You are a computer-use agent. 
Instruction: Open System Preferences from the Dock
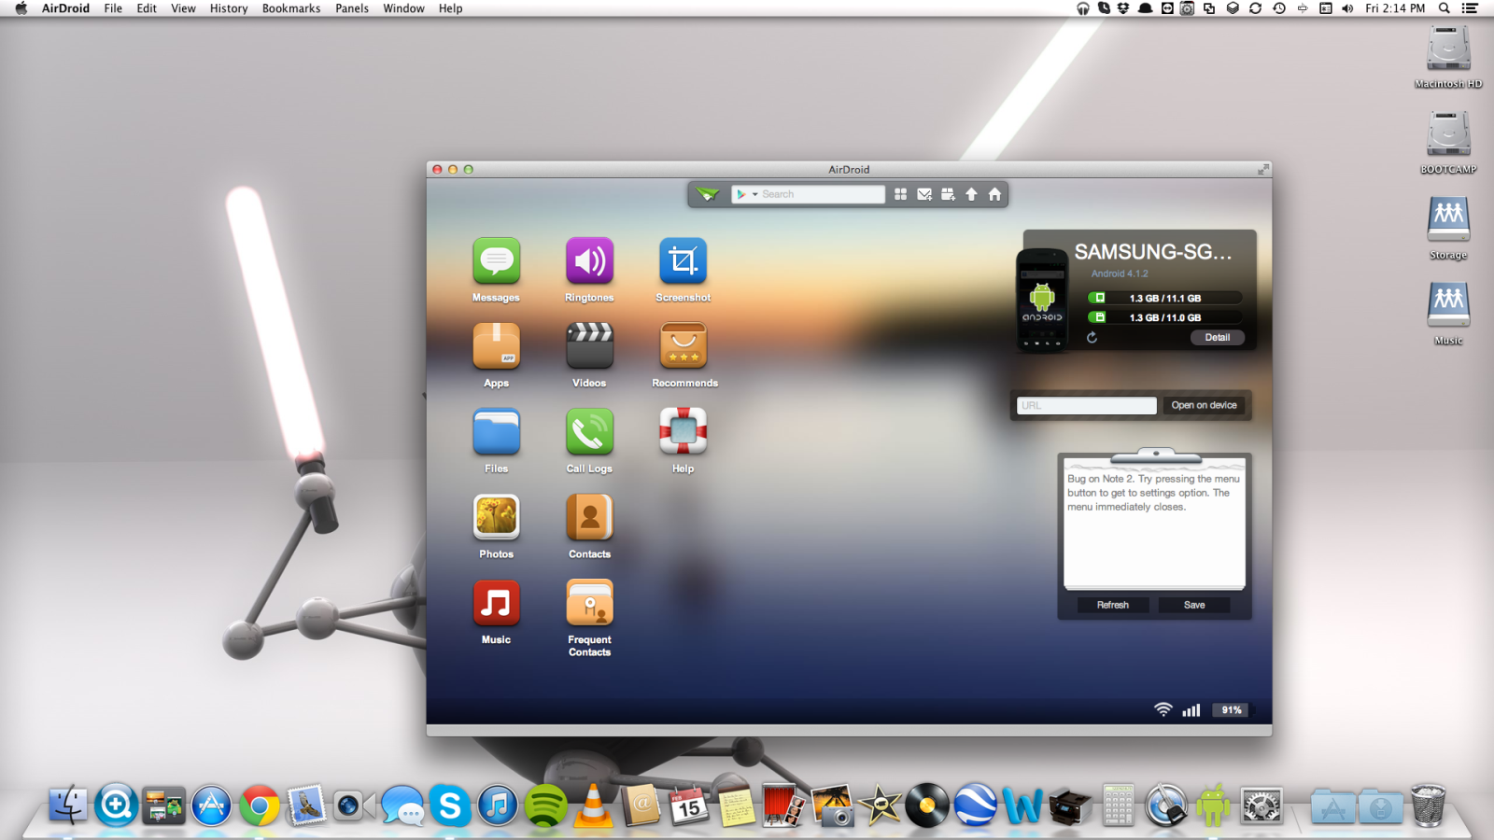pos(1261,805)
